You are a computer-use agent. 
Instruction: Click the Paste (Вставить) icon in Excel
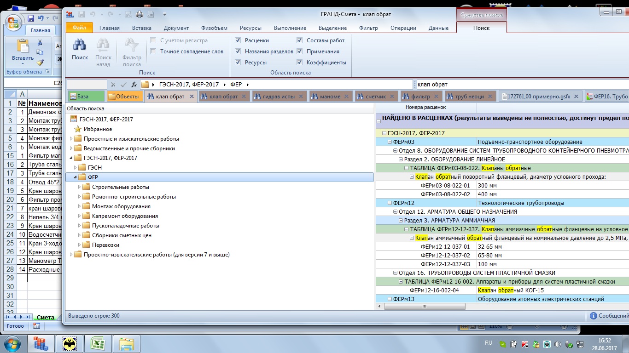pyautogui.click(x=23, y=46)
